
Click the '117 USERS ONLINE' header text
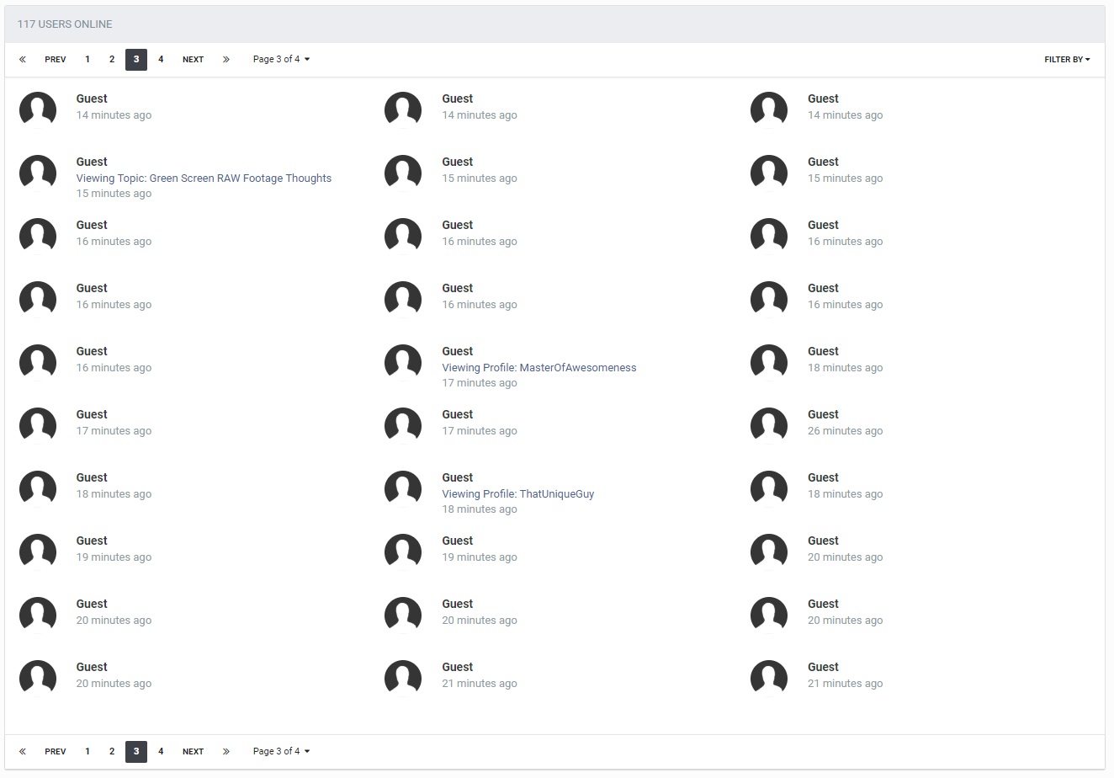[65, 24]
